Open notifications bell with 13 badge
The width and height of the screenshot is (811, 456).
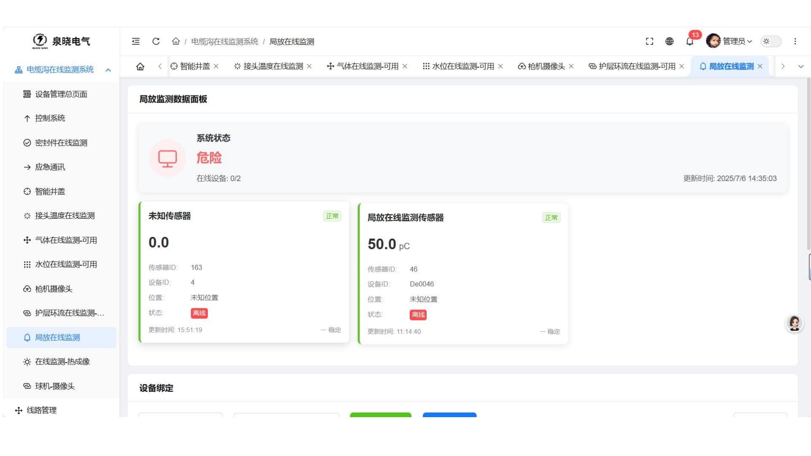tap(690, 41)
